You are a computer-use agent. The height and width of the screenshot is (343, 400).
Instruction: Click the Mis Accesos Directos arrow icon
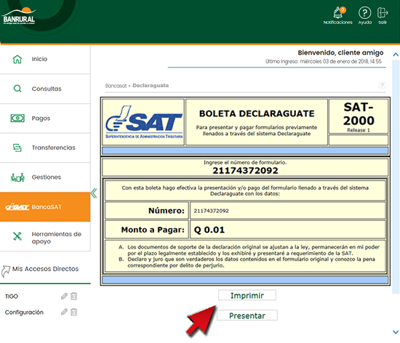point(5,271)
